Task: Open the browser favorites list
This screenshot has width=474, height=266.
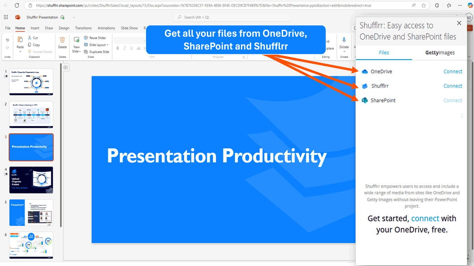Action: [x=449, y=6]
